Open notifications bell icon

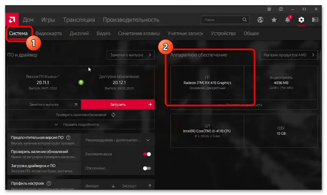[x=288, y=20]
